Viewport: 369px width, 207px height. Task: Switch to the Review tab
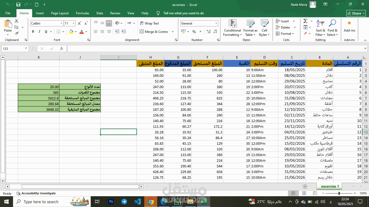click(x=115, y=13)
